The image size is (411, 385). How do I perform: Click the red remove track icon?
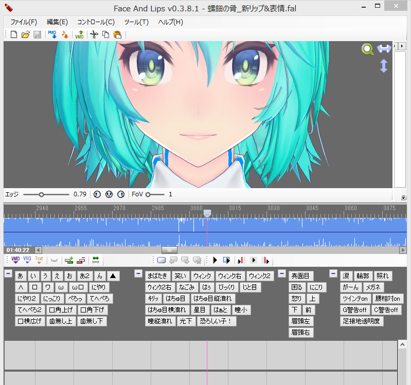tap(81, 260)
